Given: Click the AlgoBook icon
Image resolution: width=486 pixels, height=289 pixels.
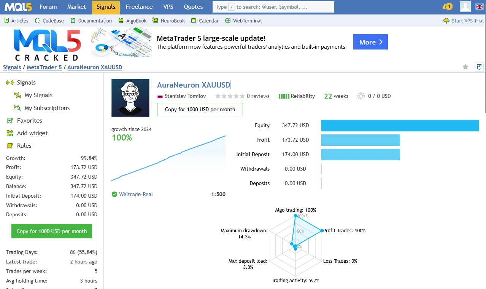Looking at the screenshot, I should coord(121,21).
